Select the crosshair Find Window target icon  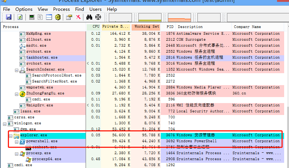point(98,17)
